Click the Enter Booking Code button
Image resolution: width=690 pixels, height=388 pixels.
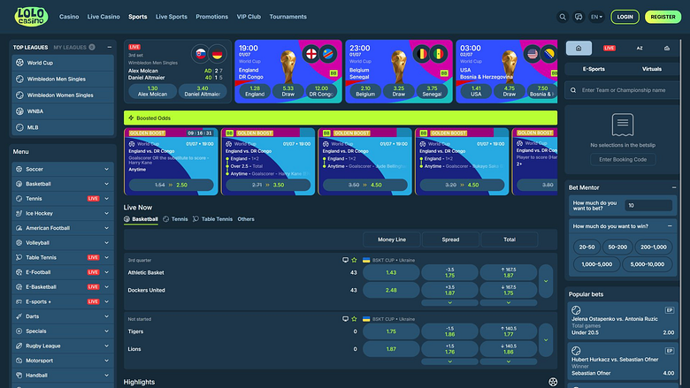pyautogui.click(x=623, y=159)
